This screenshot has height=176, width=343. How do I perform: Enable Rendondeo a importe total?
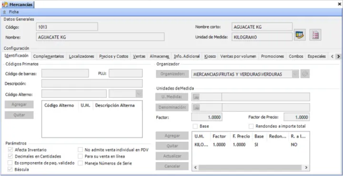click(252, 126)
